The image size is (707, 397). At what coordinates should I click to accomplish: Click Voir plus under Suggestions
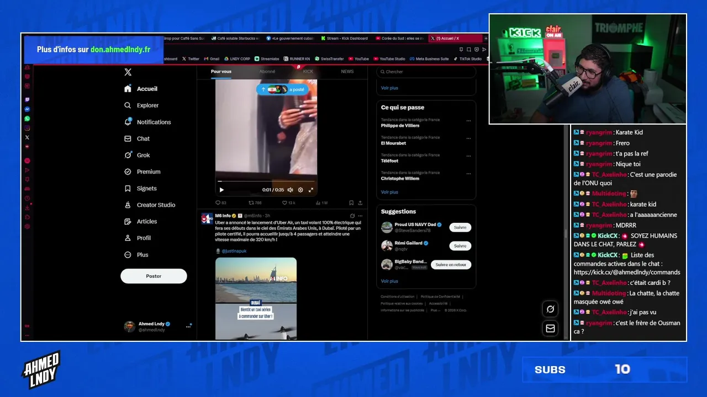pos(389,281)
